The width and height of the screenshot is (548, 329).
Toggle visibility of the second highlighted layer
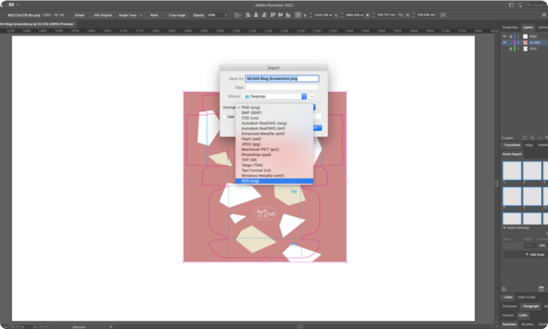[505, 43]
